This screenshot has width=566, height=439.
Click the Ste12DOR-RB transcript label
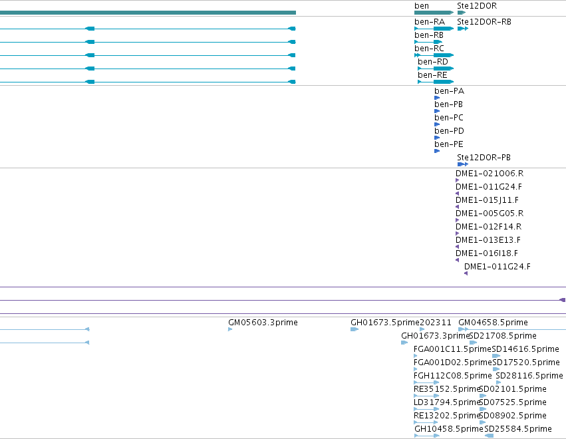click(484, 22)
